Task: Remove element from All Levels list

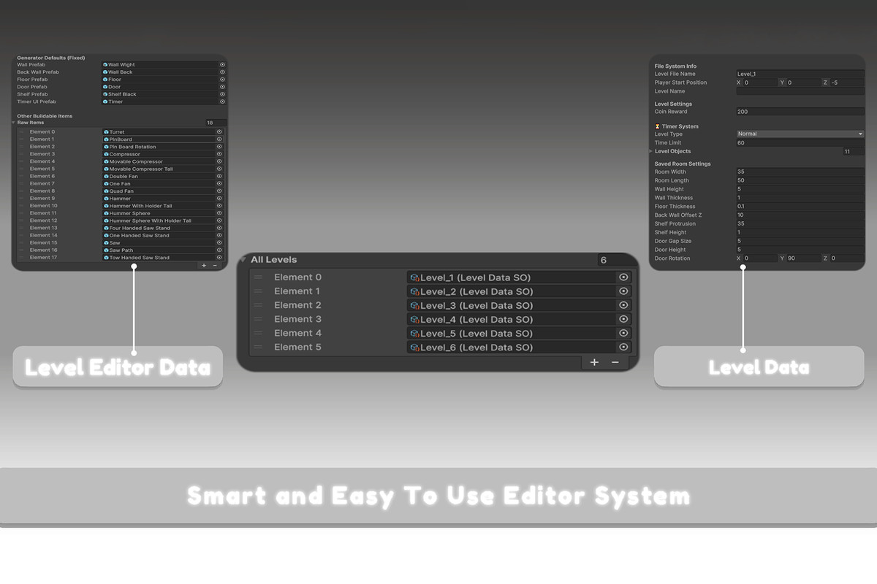Action: 615,363
